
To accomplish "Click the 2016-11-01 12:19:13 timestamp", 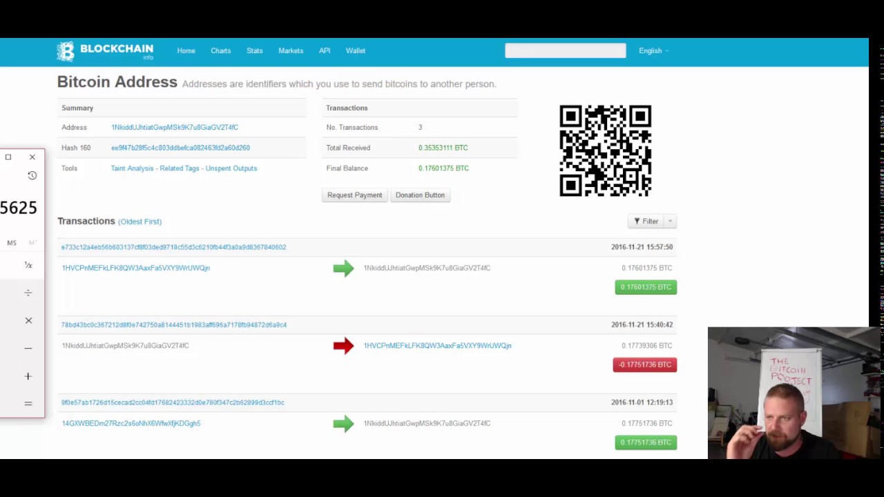I will click(642, 402).
